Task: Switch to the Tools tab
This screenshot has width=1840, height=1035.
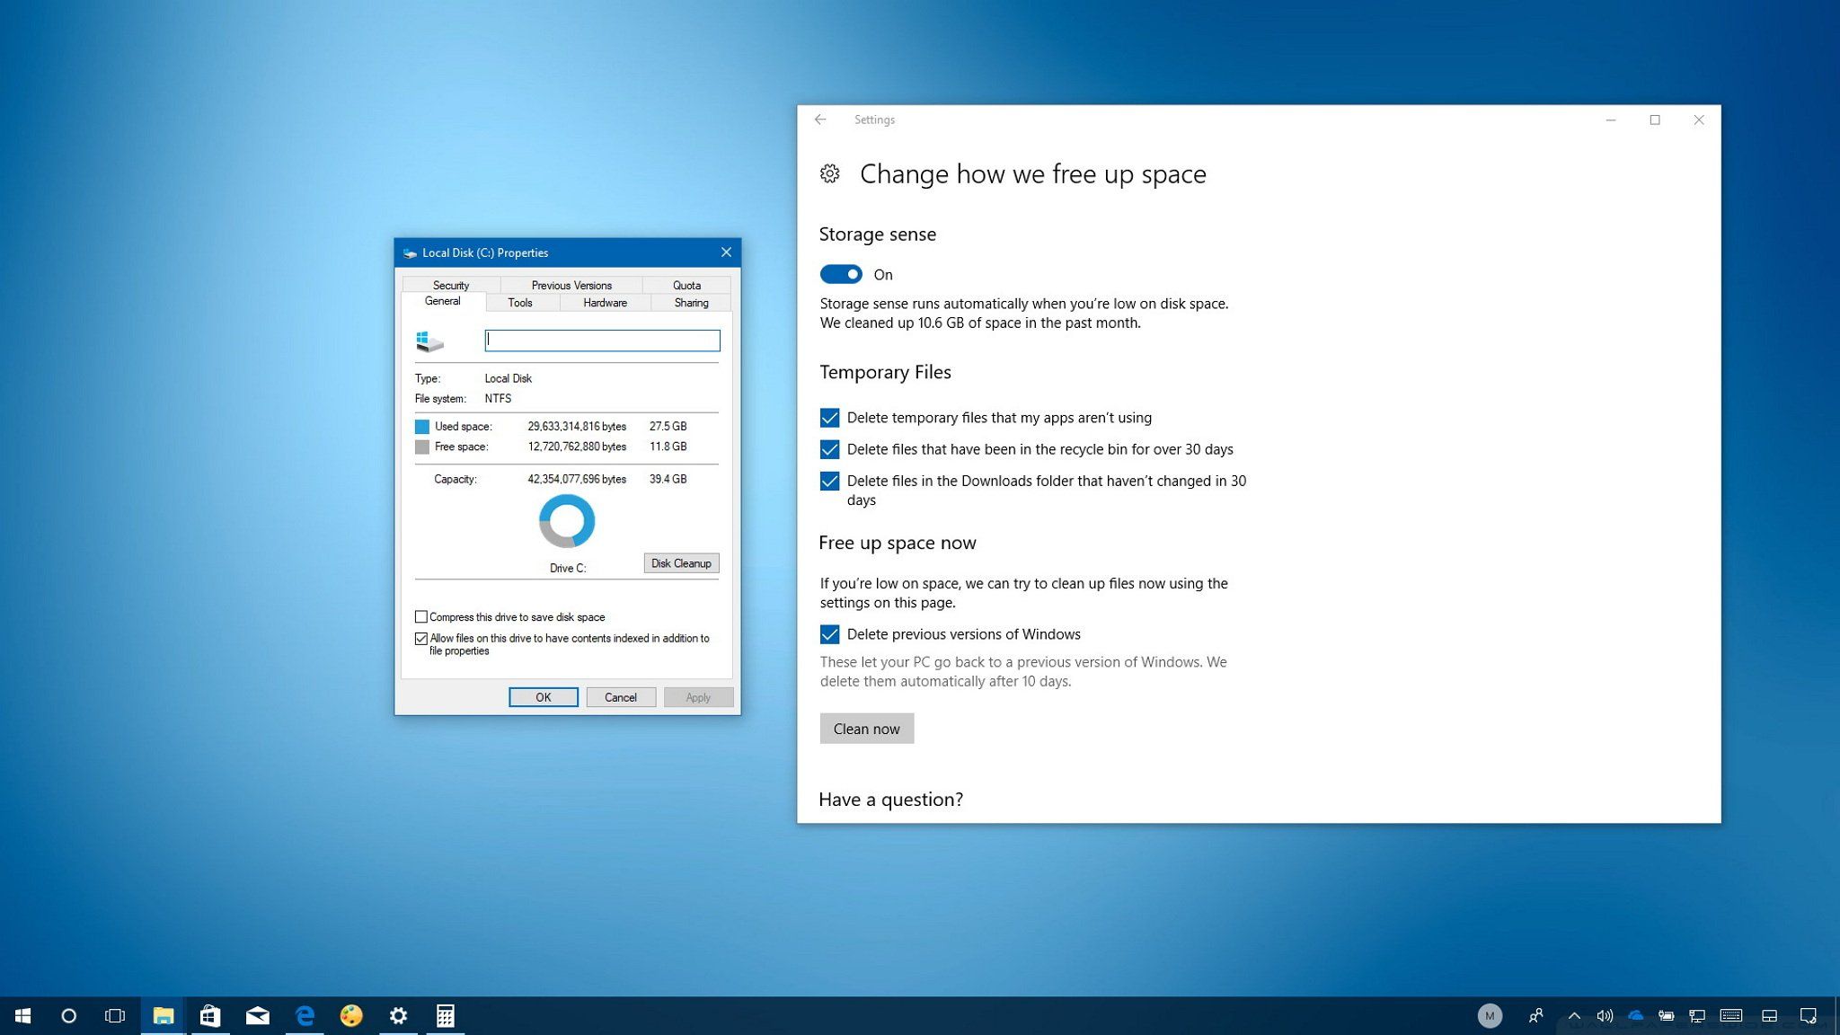Action: tap(520, 303)
